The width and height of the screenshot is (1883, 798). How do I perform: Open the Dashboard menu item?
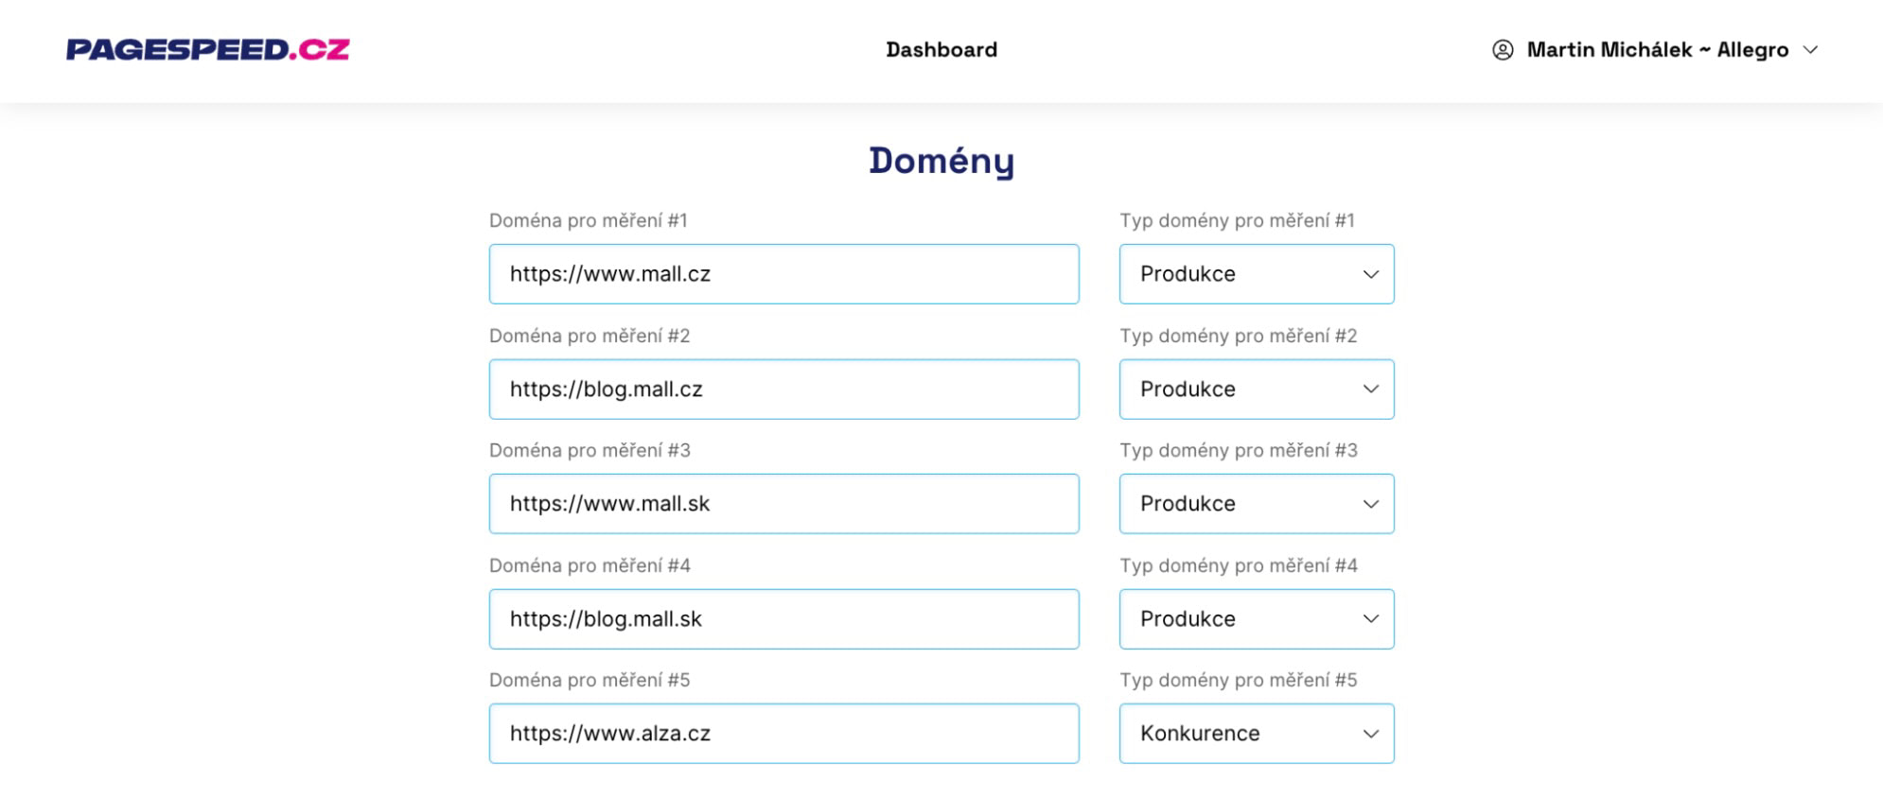point(941,50)
